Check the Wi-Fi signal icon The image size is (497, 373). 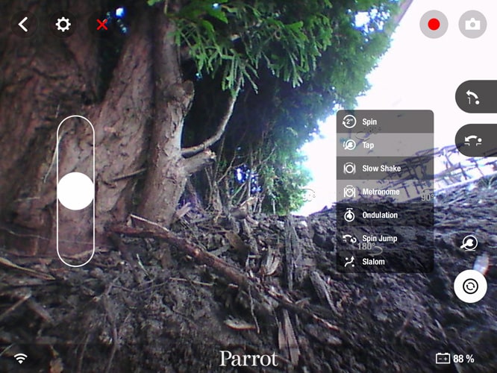pos(21,358)
